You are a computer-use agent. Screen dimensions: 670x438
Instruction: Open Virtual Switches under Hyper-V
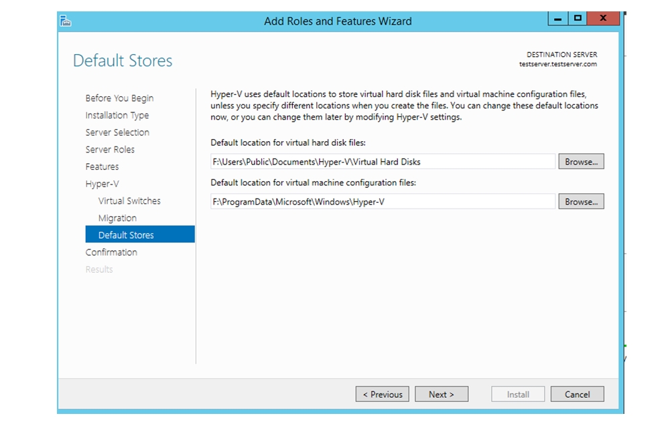pos(129,201)
